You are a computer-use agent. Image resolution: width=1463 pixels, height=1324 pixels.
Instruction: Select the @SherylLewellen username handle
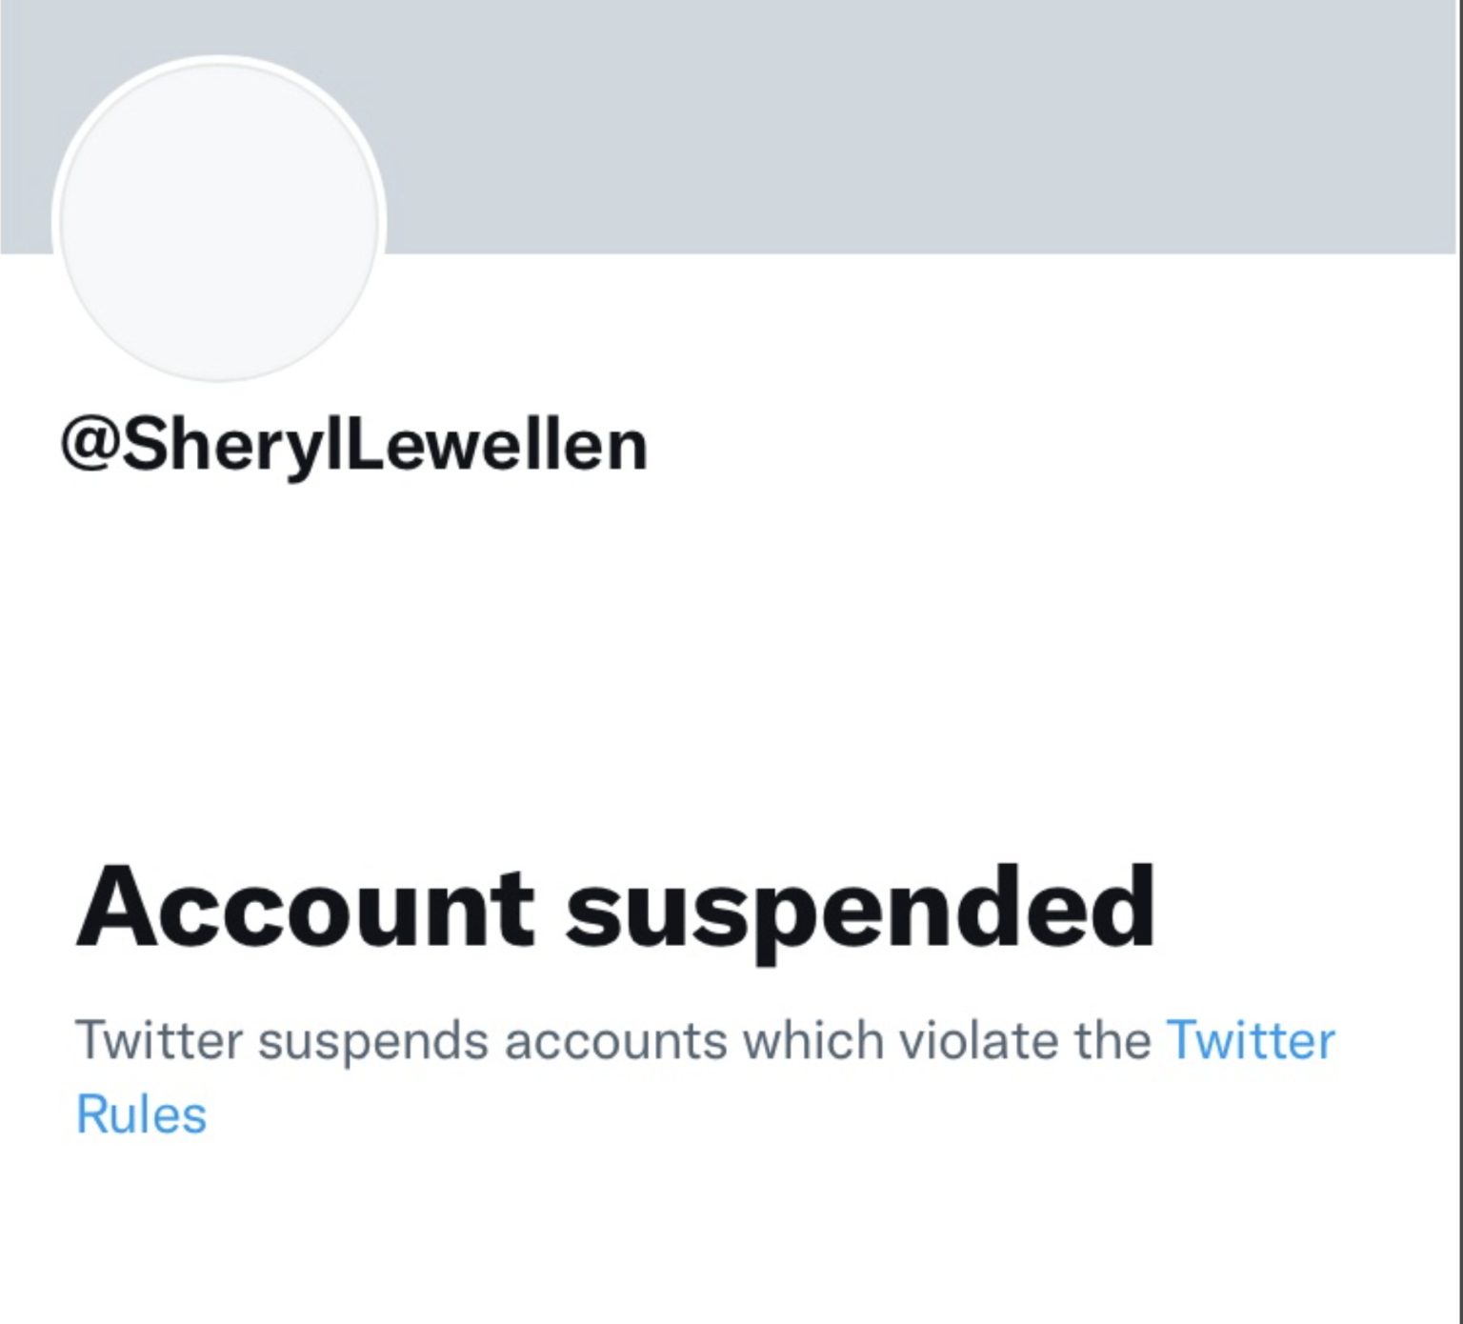tap(353, 446)
